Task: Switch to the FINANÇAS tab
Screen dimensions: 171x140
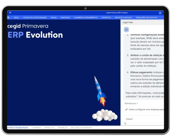Action: click(63, 128)
